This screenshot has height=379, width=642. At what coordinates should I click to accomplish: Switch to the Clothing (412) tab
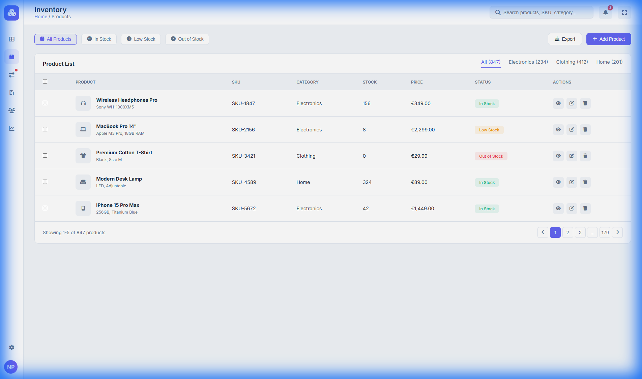(x=572, y=62)
